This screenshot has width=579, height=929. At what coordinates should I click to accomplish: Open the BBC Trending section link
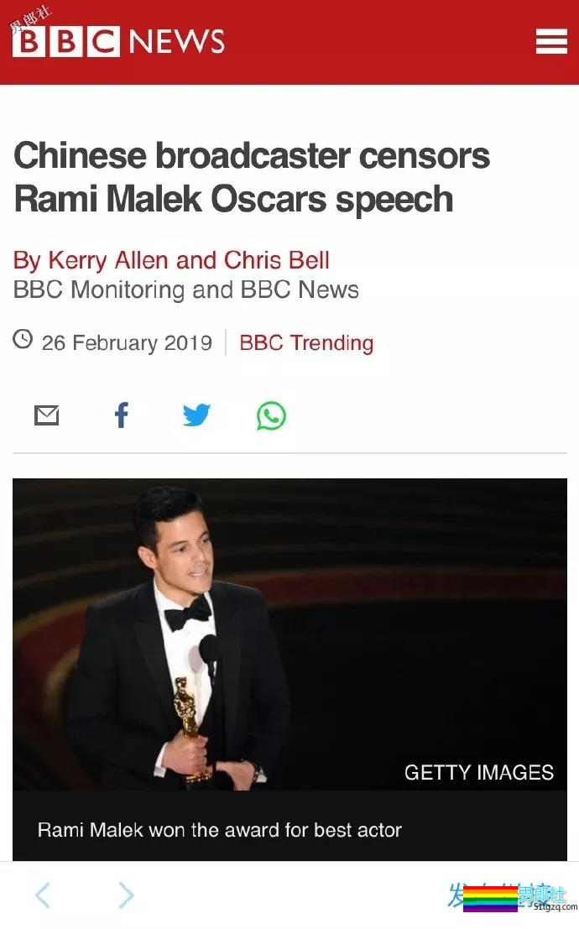pos(306,342)
